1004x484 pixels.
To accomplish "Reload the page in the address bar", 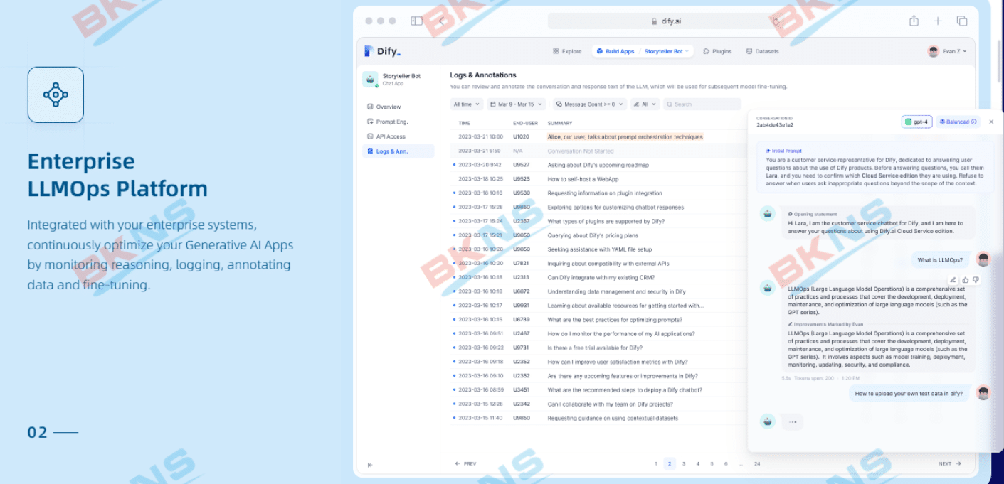I will 776,21.
